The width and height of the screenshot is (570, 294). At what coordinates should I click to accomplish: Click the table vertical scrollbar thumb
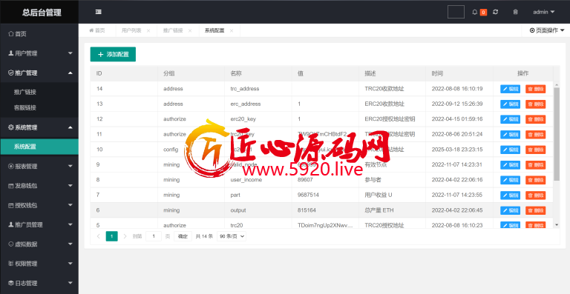[x=557, y=134]
